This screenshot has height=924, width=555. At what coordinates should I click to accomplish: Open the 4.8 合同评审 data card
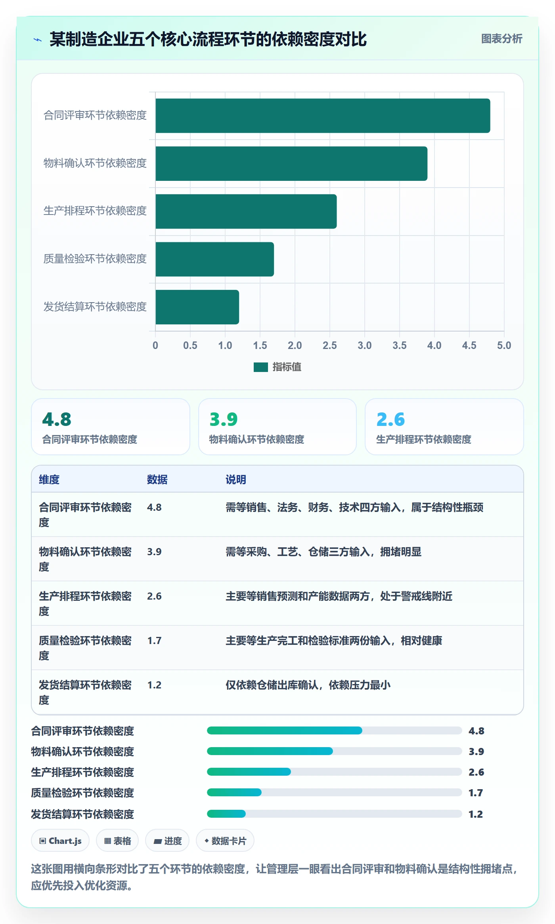(111, 427)
